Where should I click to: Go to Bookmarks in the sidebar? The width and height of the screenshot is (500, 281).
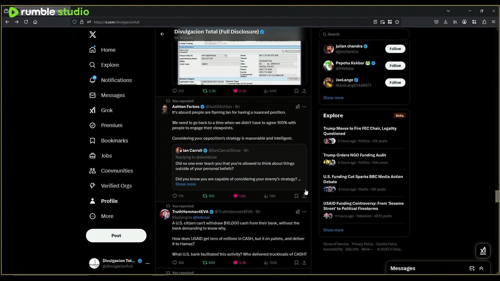109,140
